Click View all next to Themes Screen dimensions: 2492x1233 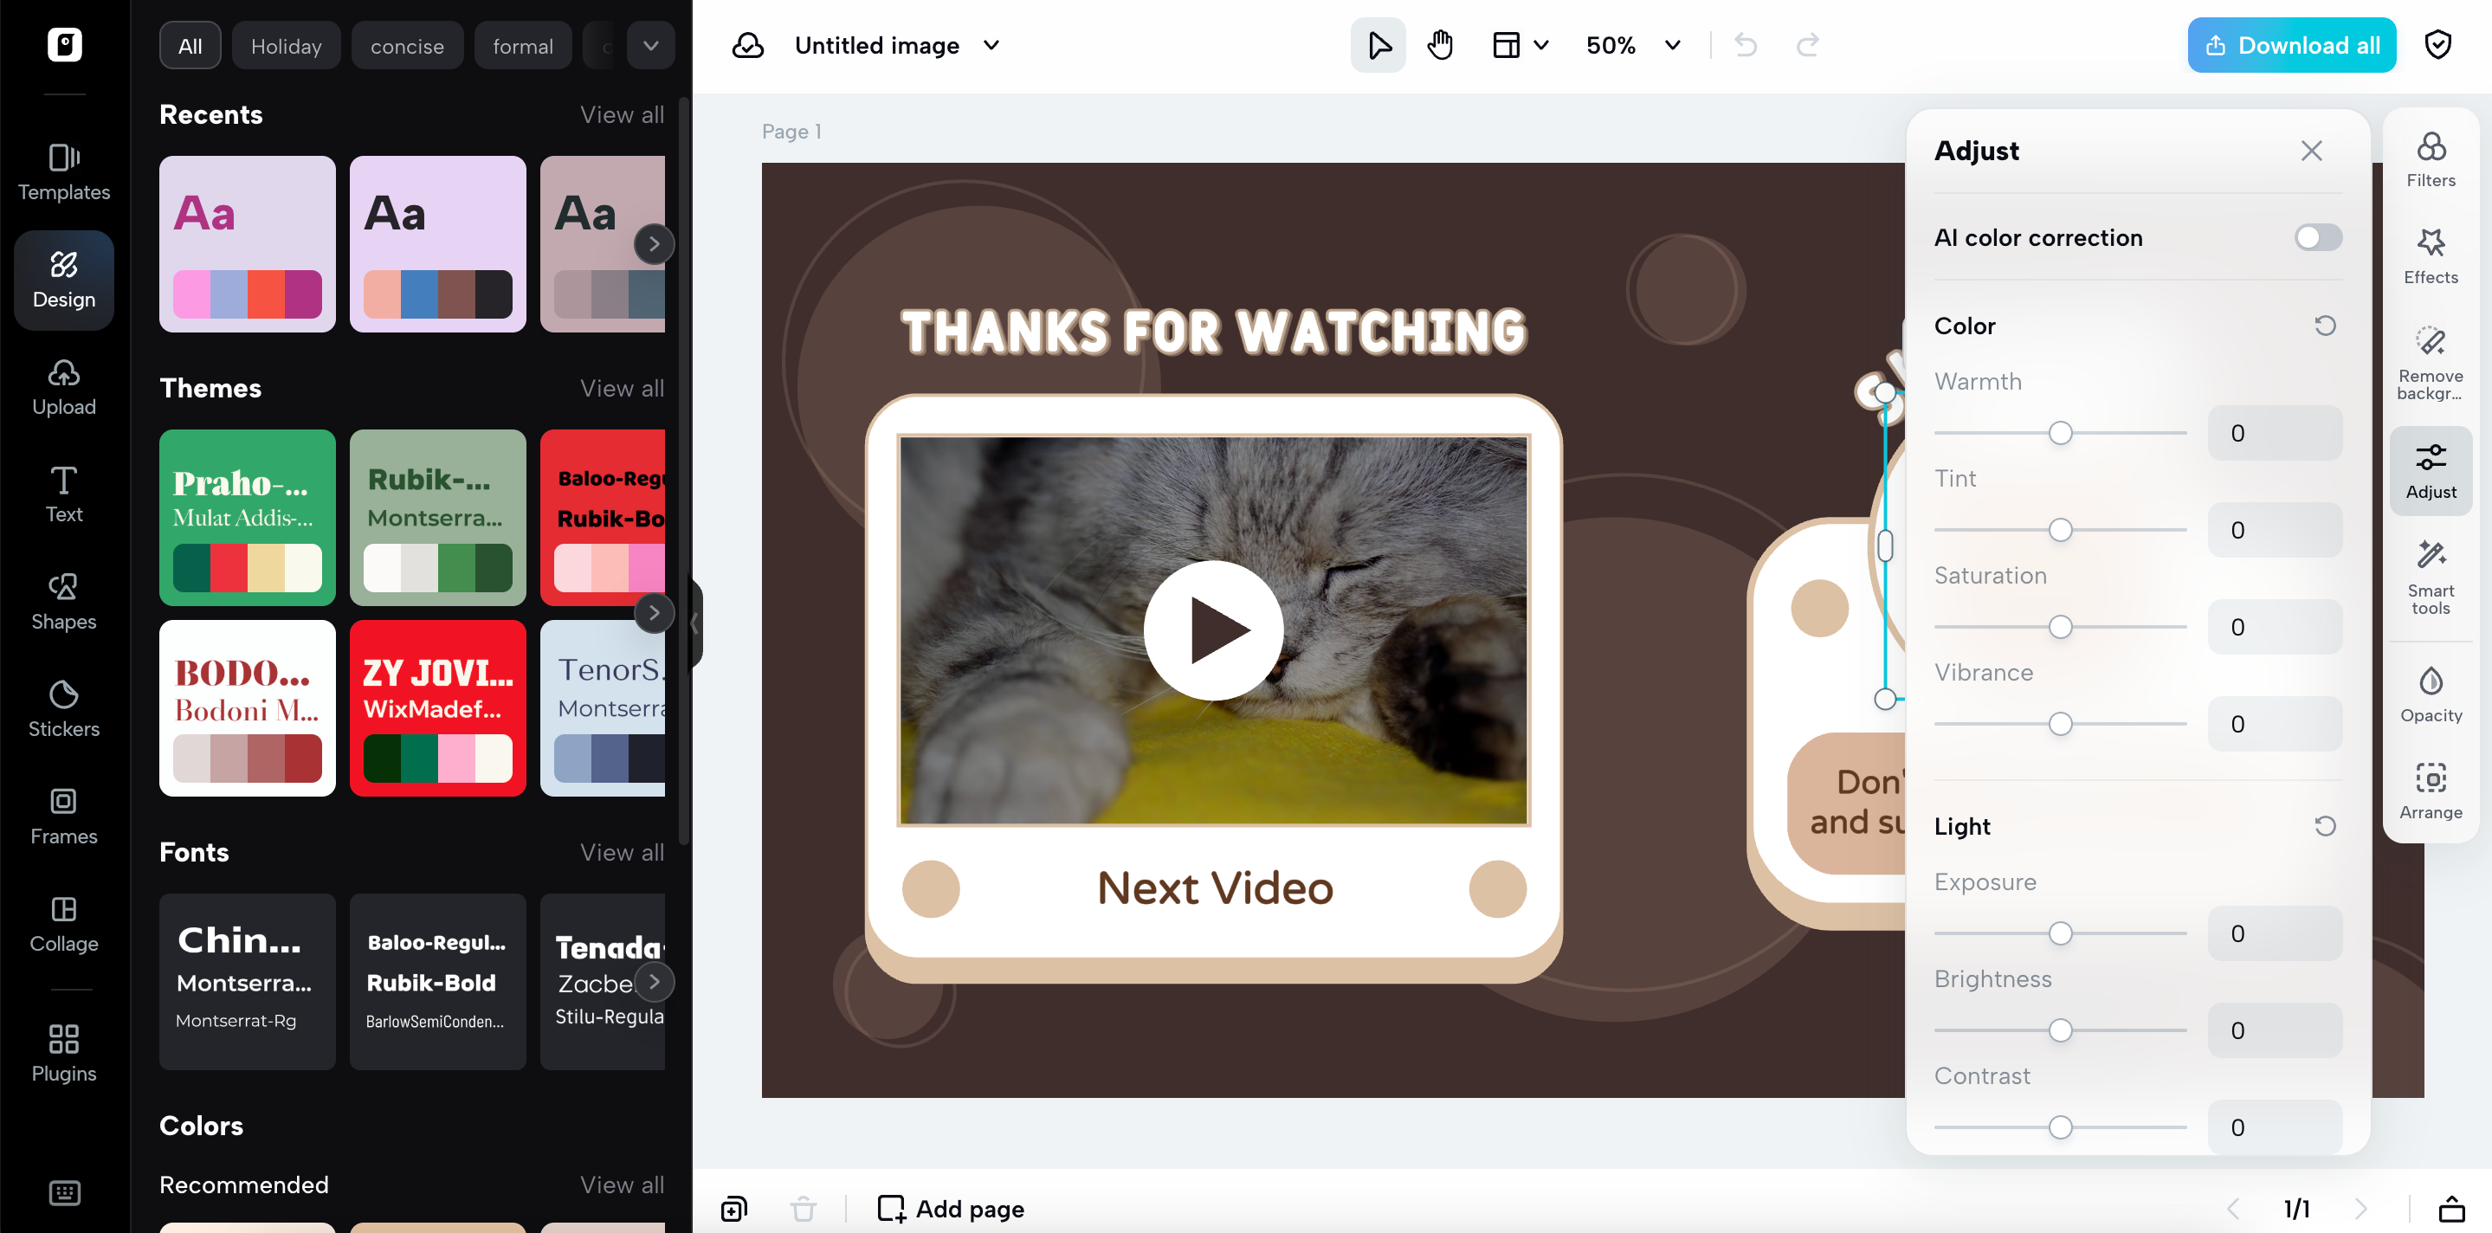point(621,389)
